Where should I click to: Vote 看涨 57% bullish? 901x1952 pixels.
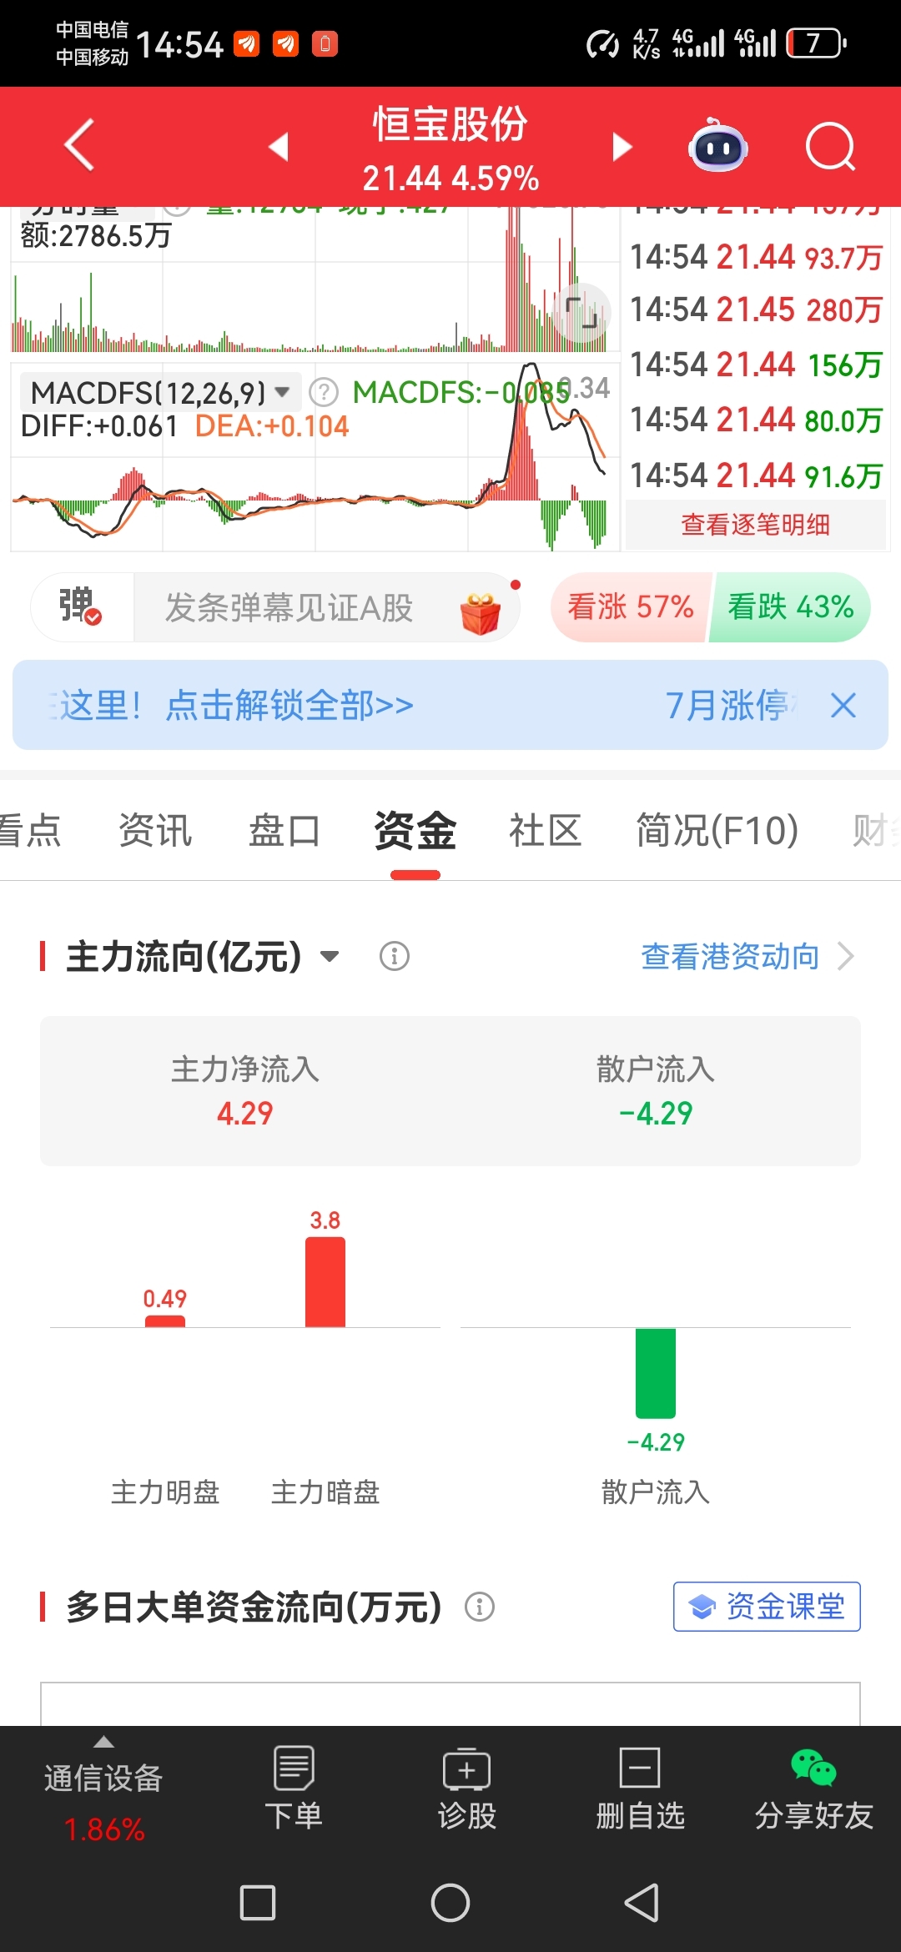point(631,606)
